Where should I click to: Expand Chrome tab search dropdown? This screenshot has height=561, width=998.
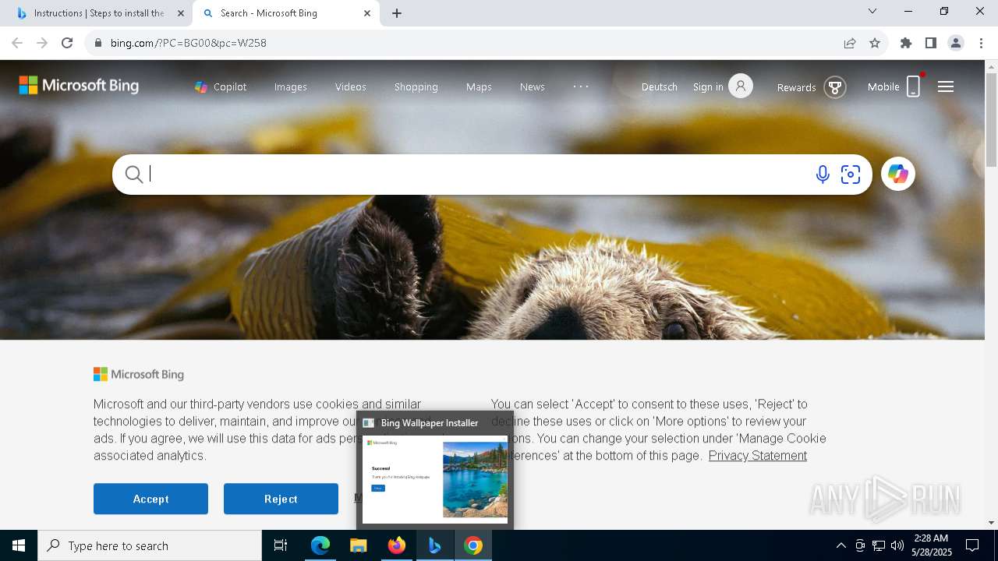coord(872,11)
